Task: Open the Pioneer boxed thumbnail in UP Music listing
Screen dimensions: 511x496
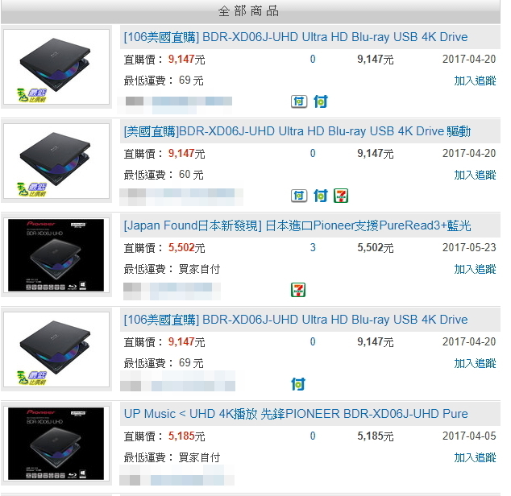Action: click(56, 443)
